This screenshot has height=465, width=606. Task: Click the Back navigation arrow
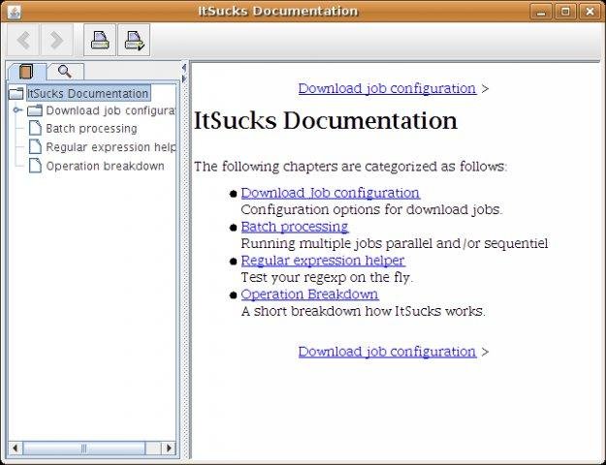23,40
